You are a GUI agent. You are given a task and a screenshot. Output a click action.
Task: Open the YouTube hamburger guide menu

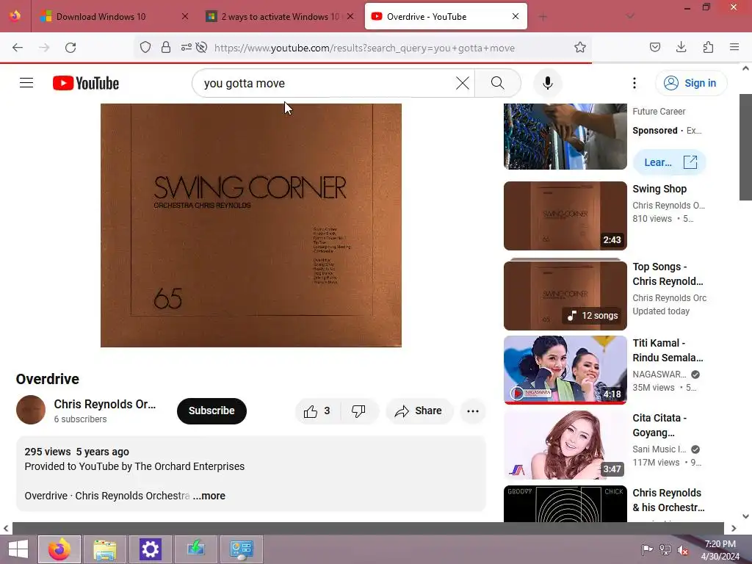click(26, 83)
